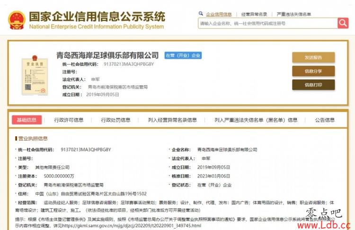355x230 pixels.
Task: Click the credit code in the header card
Action: [x=129, y=64]
